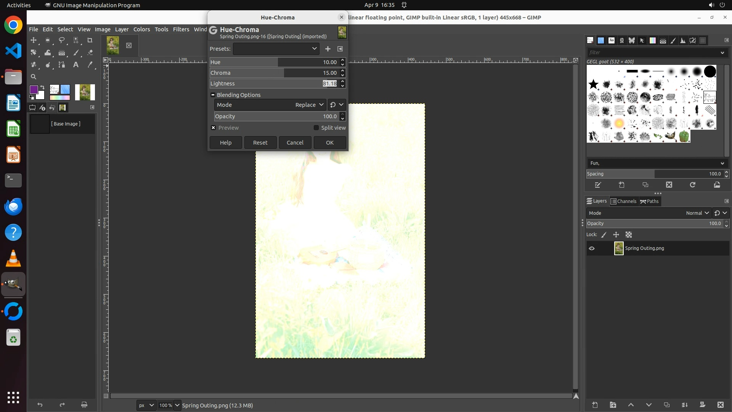
Task: Select the Color Picker eyedropper tool
Action: 90,65
